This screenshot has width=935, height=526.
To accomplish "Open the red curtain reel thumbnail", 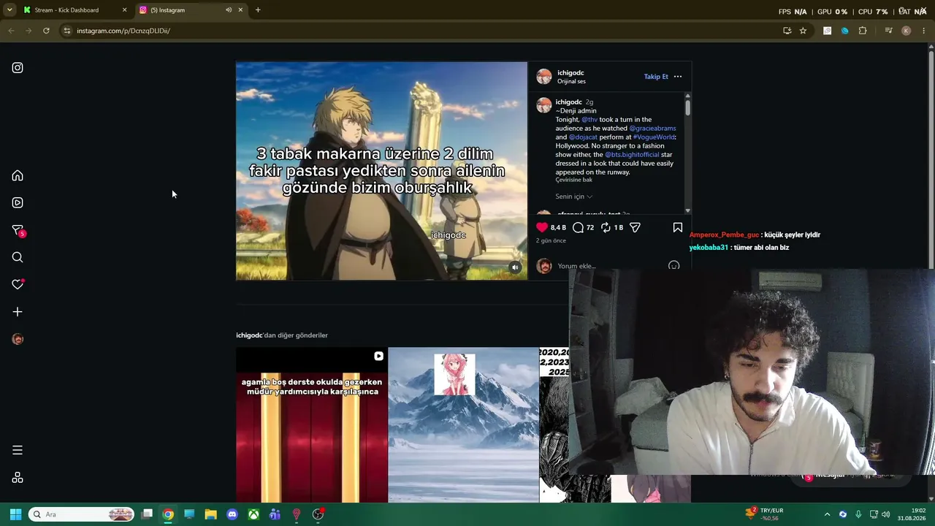I will (x=312, y=425).
